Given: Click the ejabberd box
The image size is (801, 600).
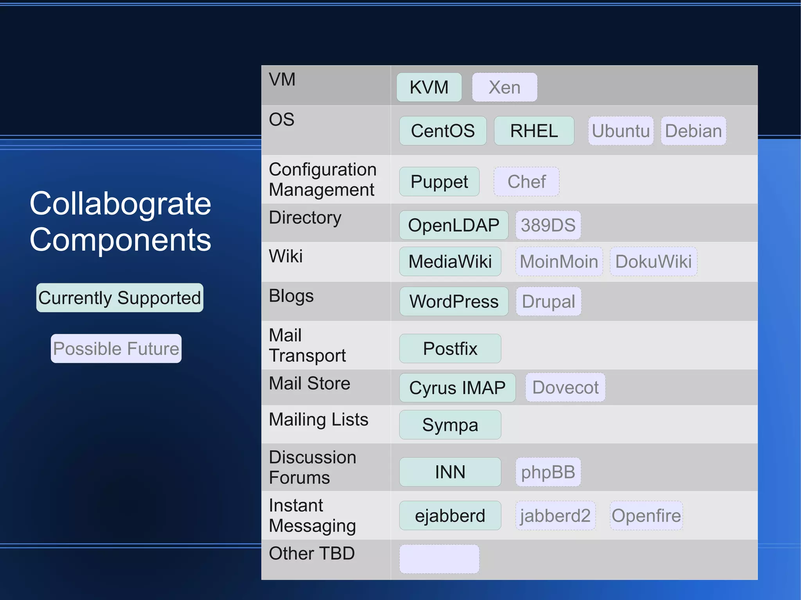Looking at the screenshot, I should (450, 516).
